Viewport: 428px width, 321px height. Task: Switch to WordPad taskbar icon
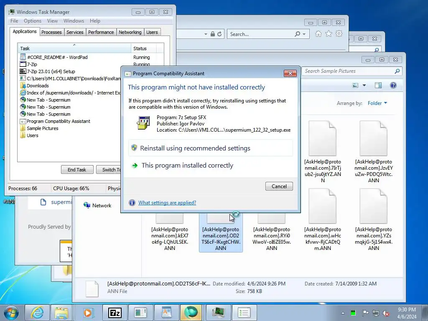point(166,313)
